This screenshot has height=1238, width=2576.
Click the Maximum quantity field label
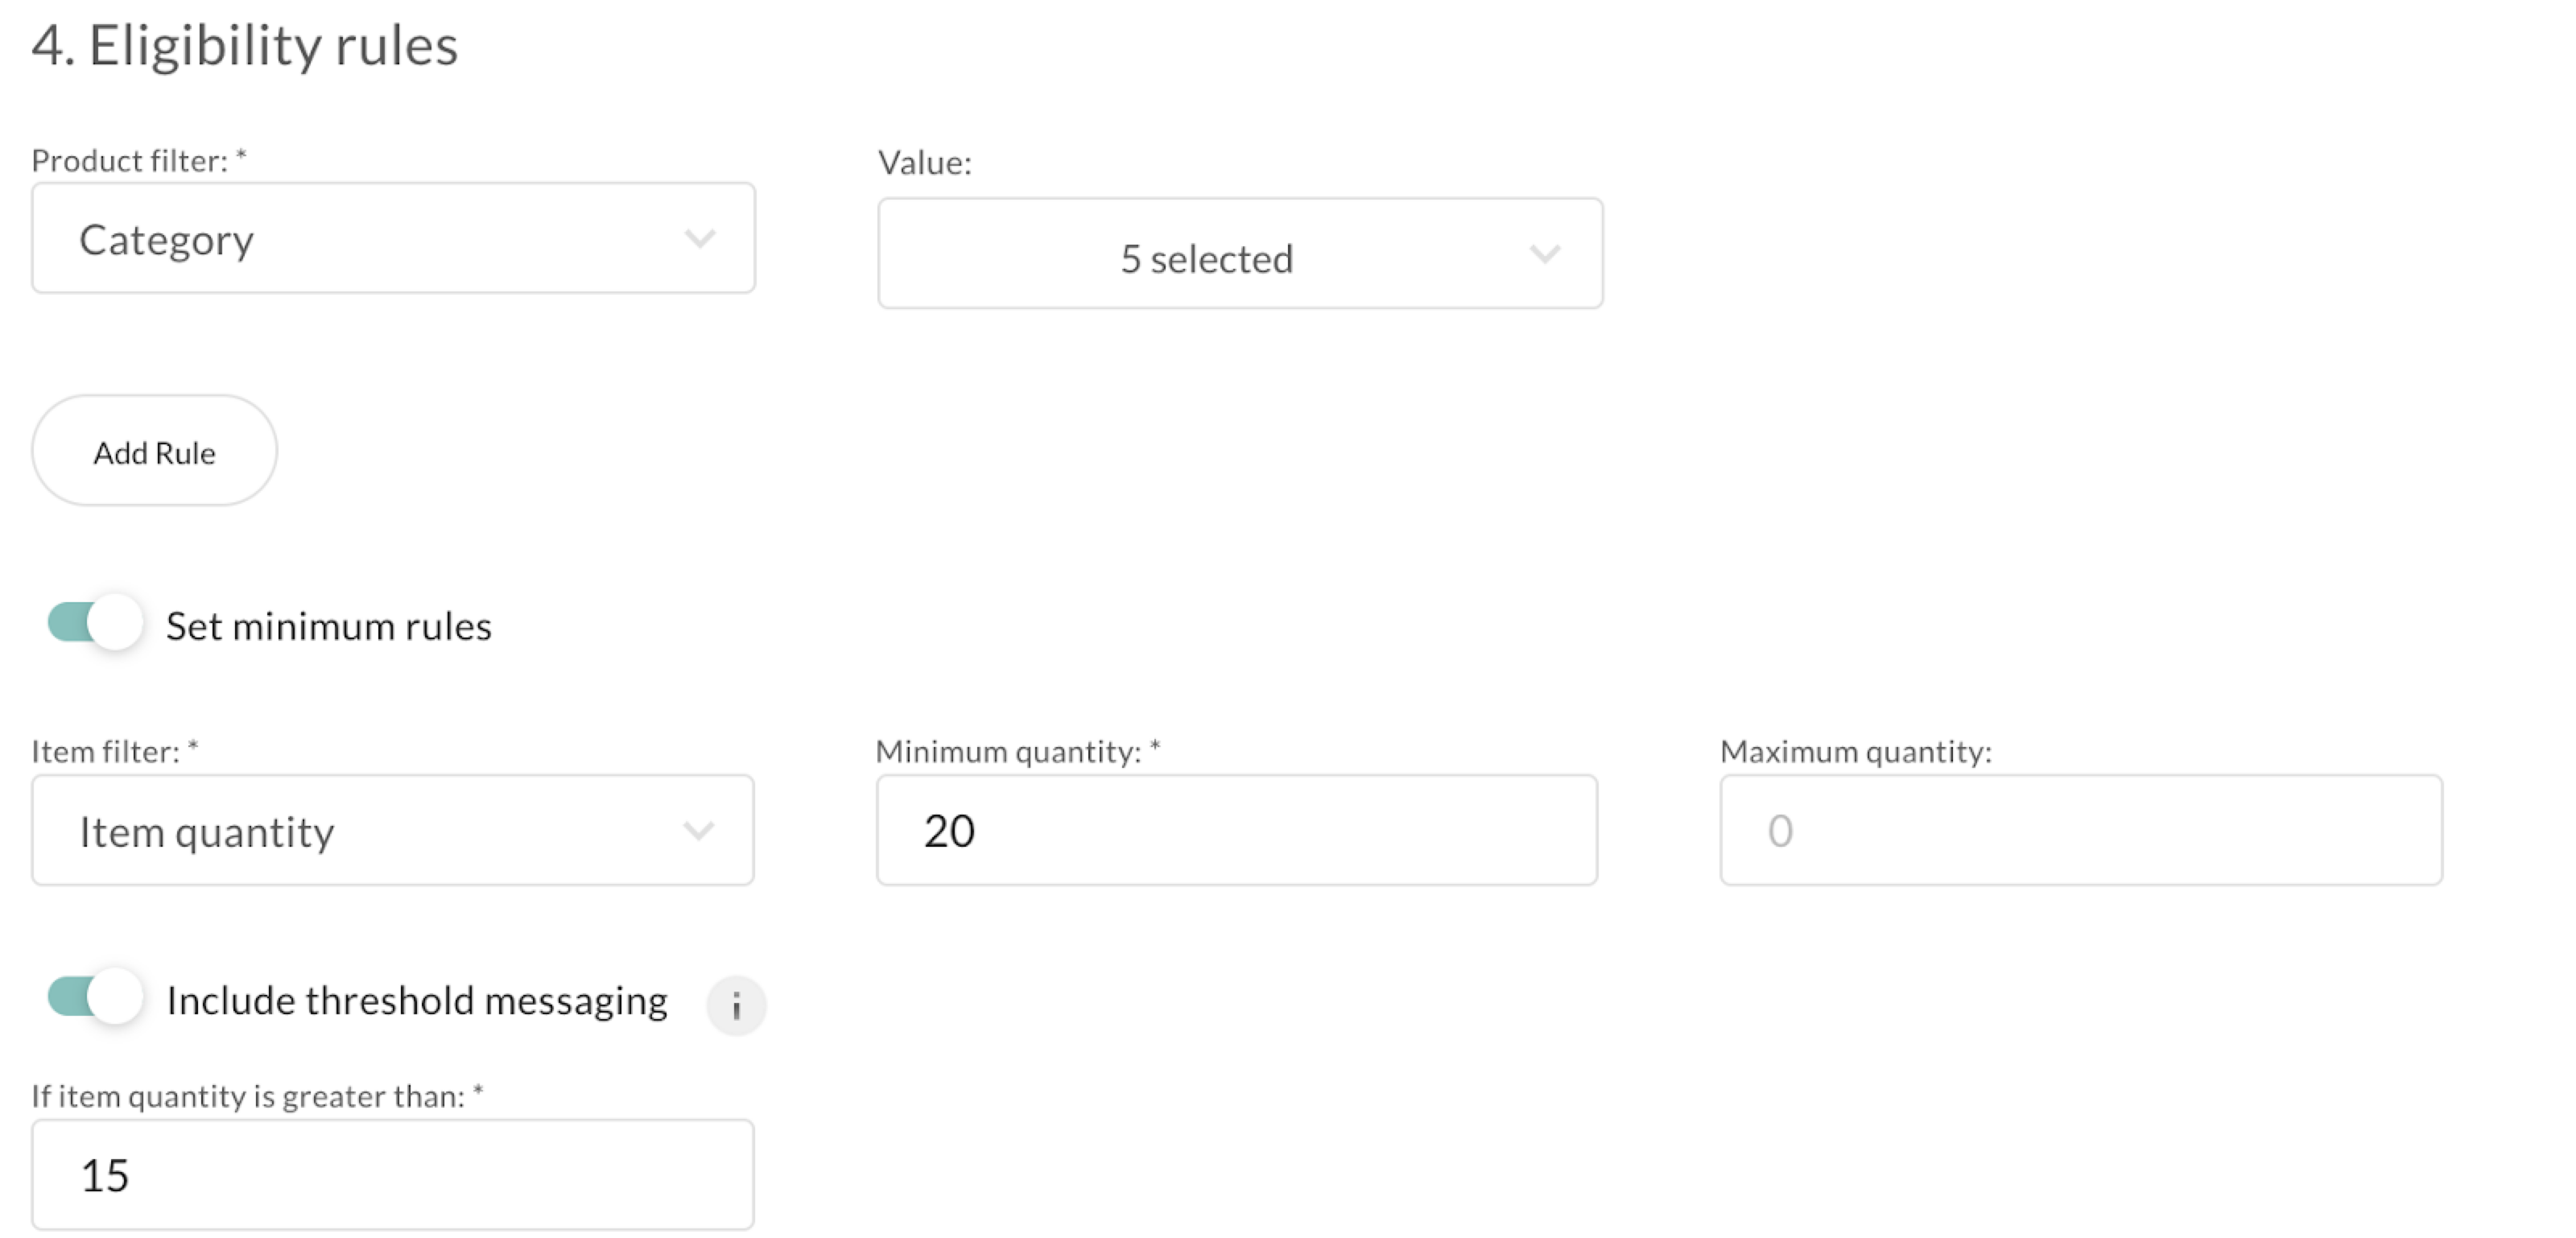click(x=1856, y=751)
